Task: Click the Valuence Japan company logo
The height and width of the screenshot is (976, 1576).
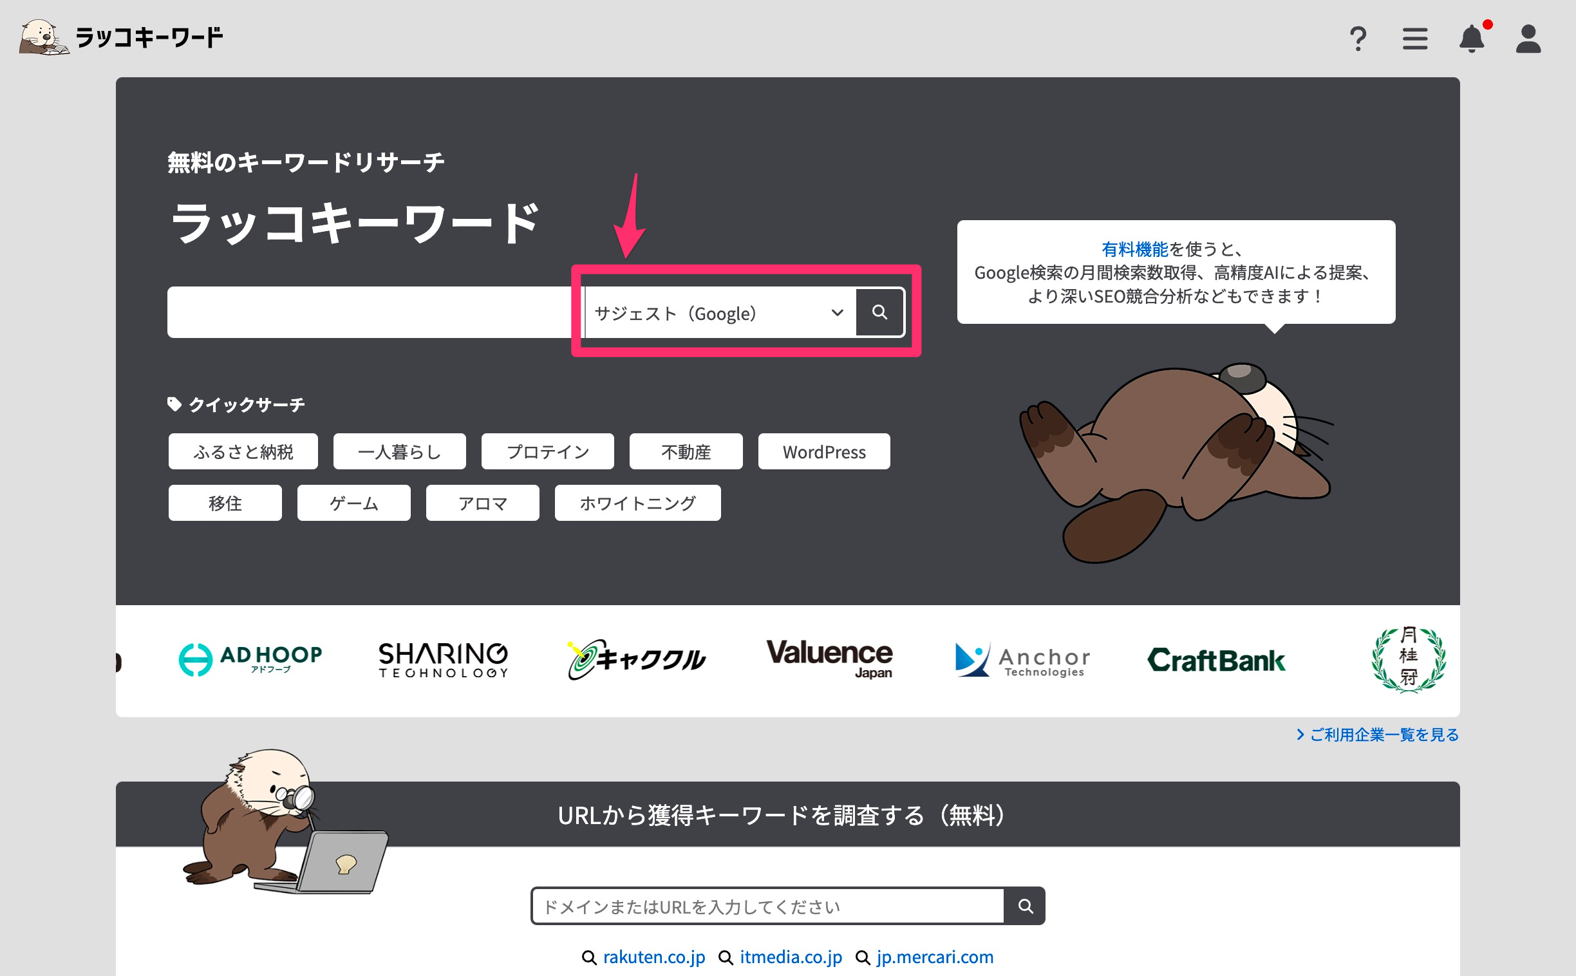Action: coord(829,659)
